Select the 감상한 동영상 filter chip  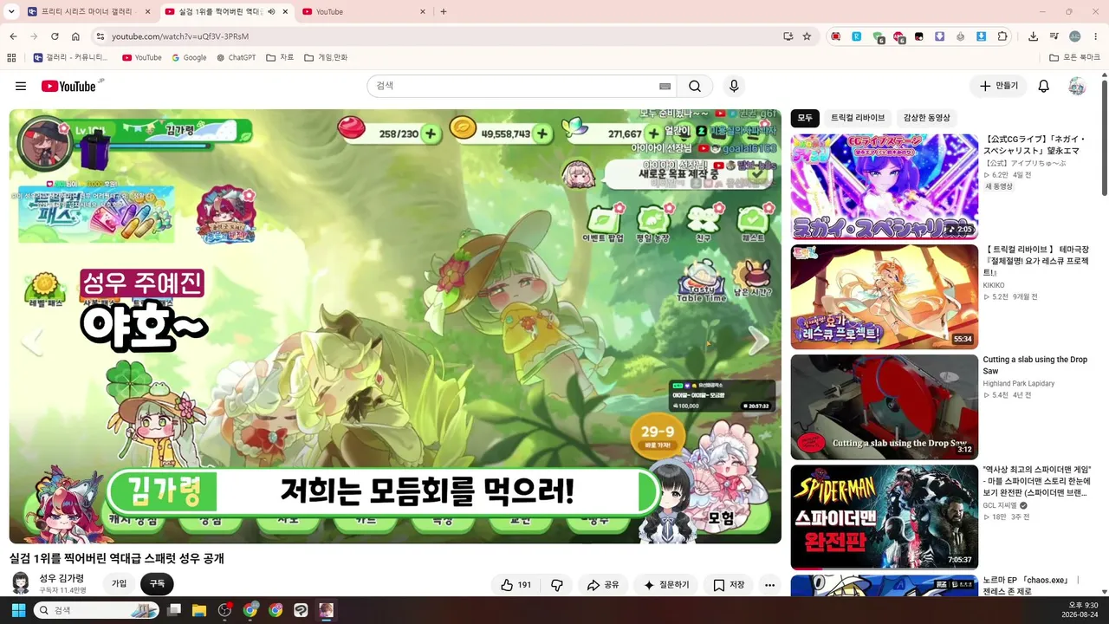click(926, 118)
